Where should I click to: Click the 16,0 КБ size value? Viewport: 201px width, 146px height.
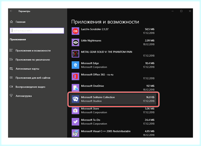pyautogui.click(x=150, y=97)
